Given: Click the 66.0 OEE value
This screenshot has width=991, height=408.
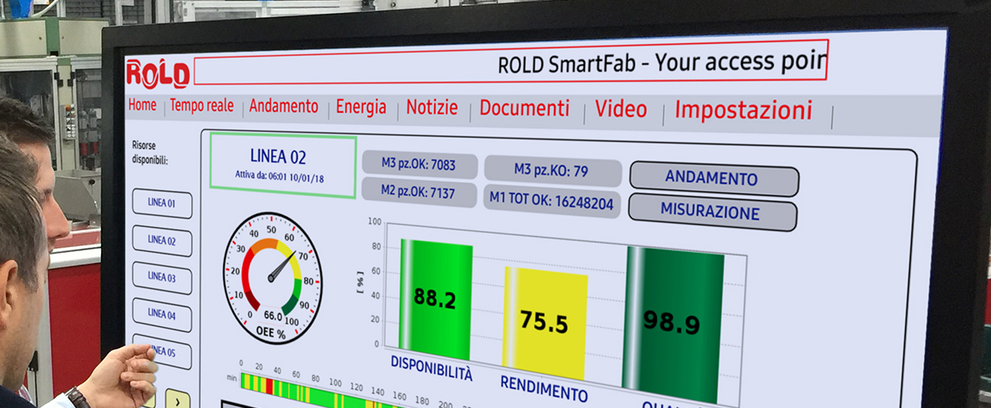Looking at the screenshot, I should tap(273, 316).
